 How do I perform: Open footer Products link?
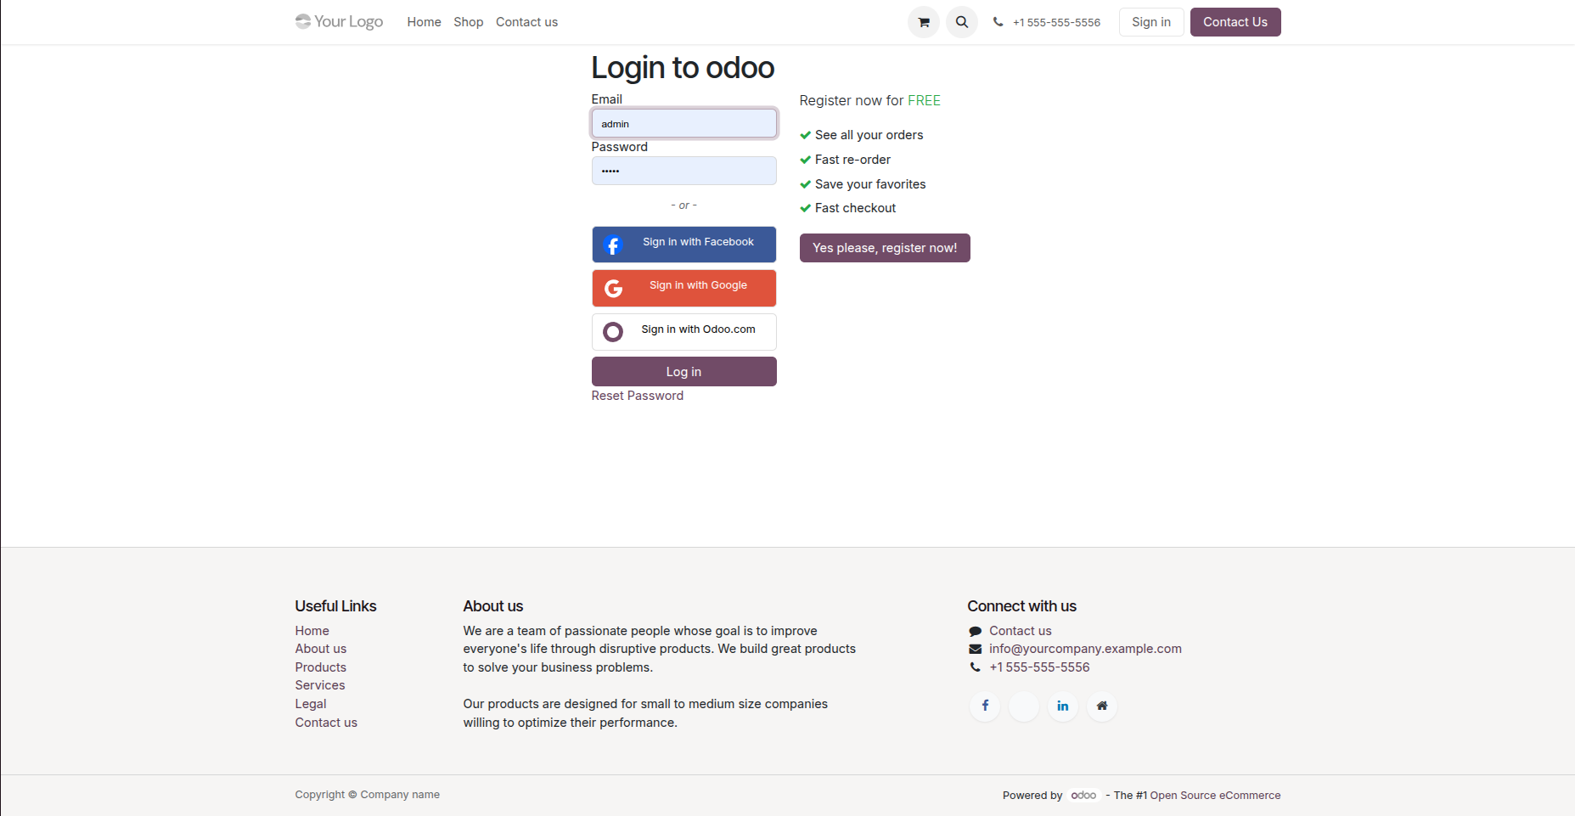pyautogui.click(x=321, y=667)
